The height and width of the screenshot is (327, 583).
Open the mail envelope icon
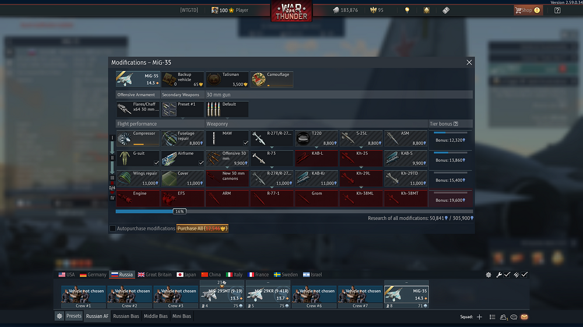click(524, 317)
